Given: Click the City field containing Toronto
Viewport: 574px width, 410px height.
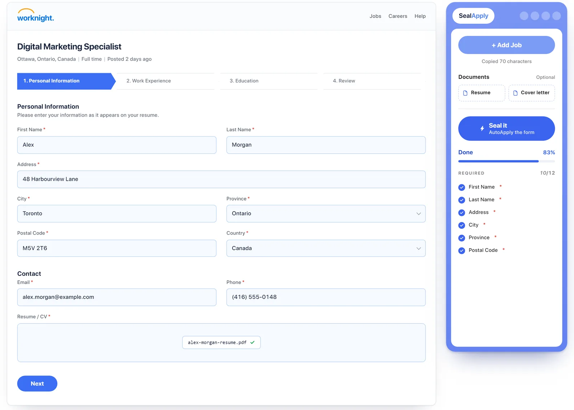Looking at the screenshot, I should tap(117, 213).
